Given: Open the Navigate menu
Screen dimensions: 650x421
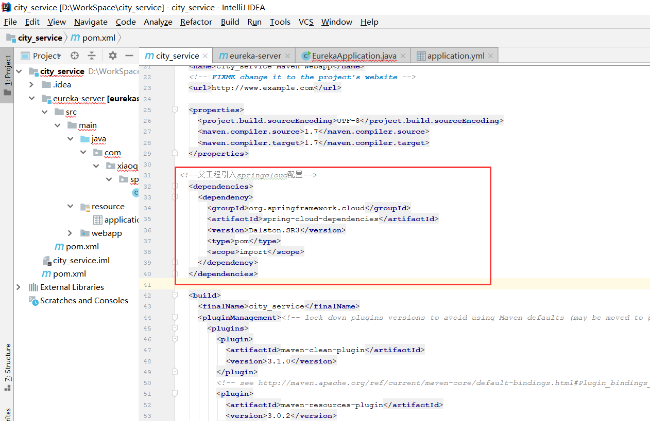Looking at the screenshot, I should [91, 22].
